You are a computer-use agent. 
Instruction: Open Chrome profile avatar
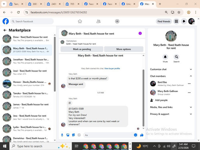[188, 12]
